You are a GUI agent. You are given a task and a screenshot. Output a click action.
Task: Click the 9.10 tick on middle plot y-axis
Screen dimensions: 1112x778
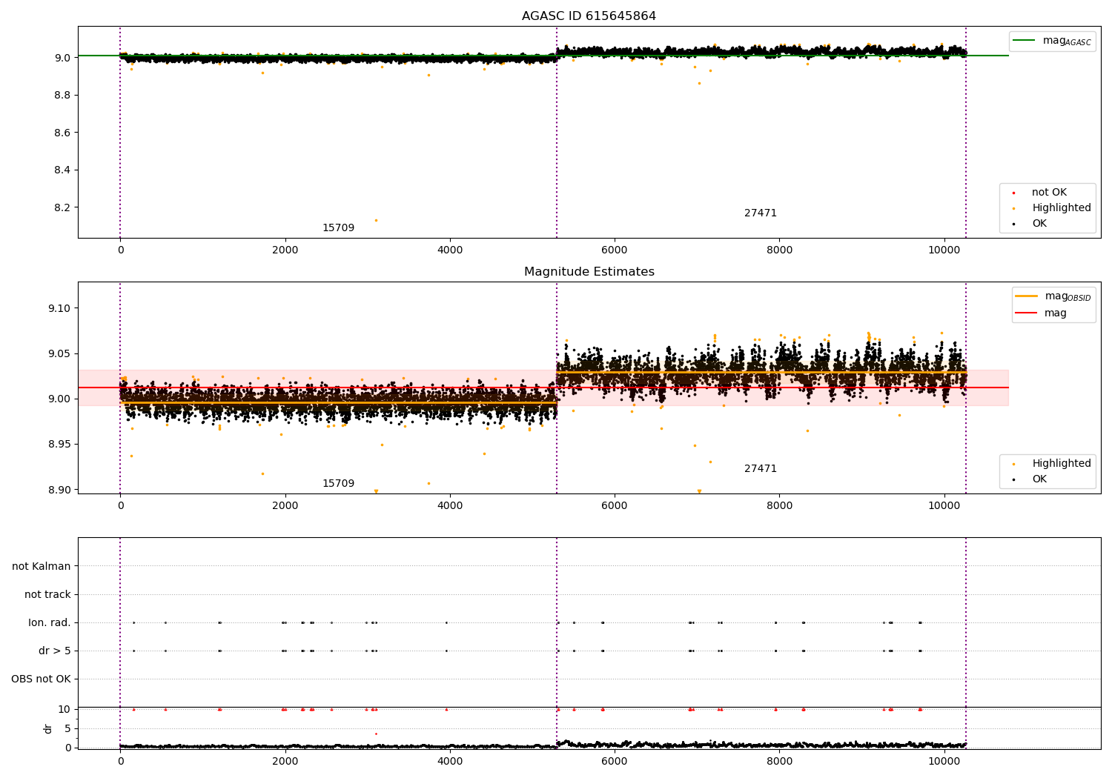[x=59, y=308]
